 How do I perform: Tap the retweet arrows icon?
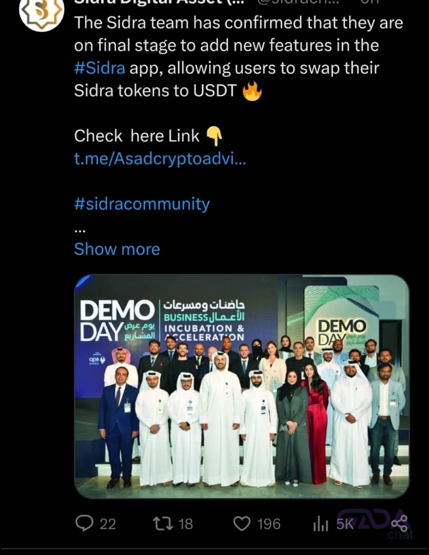click(163, 524)
